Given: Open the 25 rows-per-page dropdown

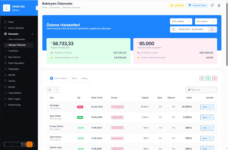Looking at the screenshot, I should click(x=53, y=90).
